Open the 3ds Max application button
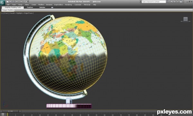Image resolution: width=193 pixels, height=116 pixels. point(3,3)
